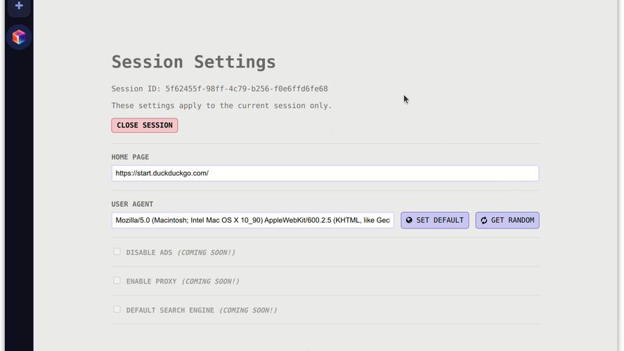Select the colorful cube session icon
The image size is (624, 351).
coord(19,37)
